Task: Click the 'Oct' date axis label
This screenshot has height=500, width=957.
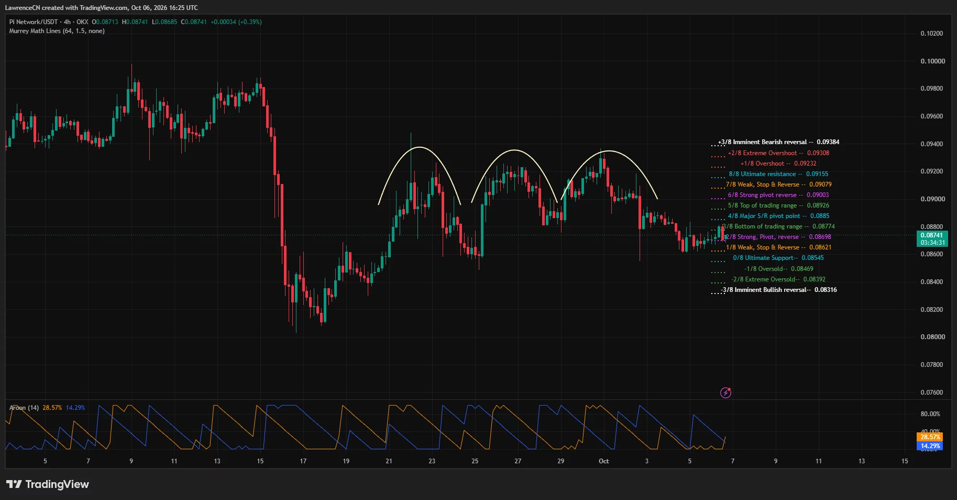Action: (603, 461)
